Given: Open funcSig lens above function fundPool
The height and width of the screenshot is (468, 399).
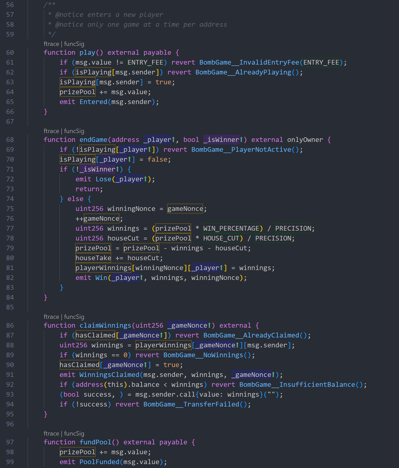Looking at the screenshot, I should coord(74,433).
